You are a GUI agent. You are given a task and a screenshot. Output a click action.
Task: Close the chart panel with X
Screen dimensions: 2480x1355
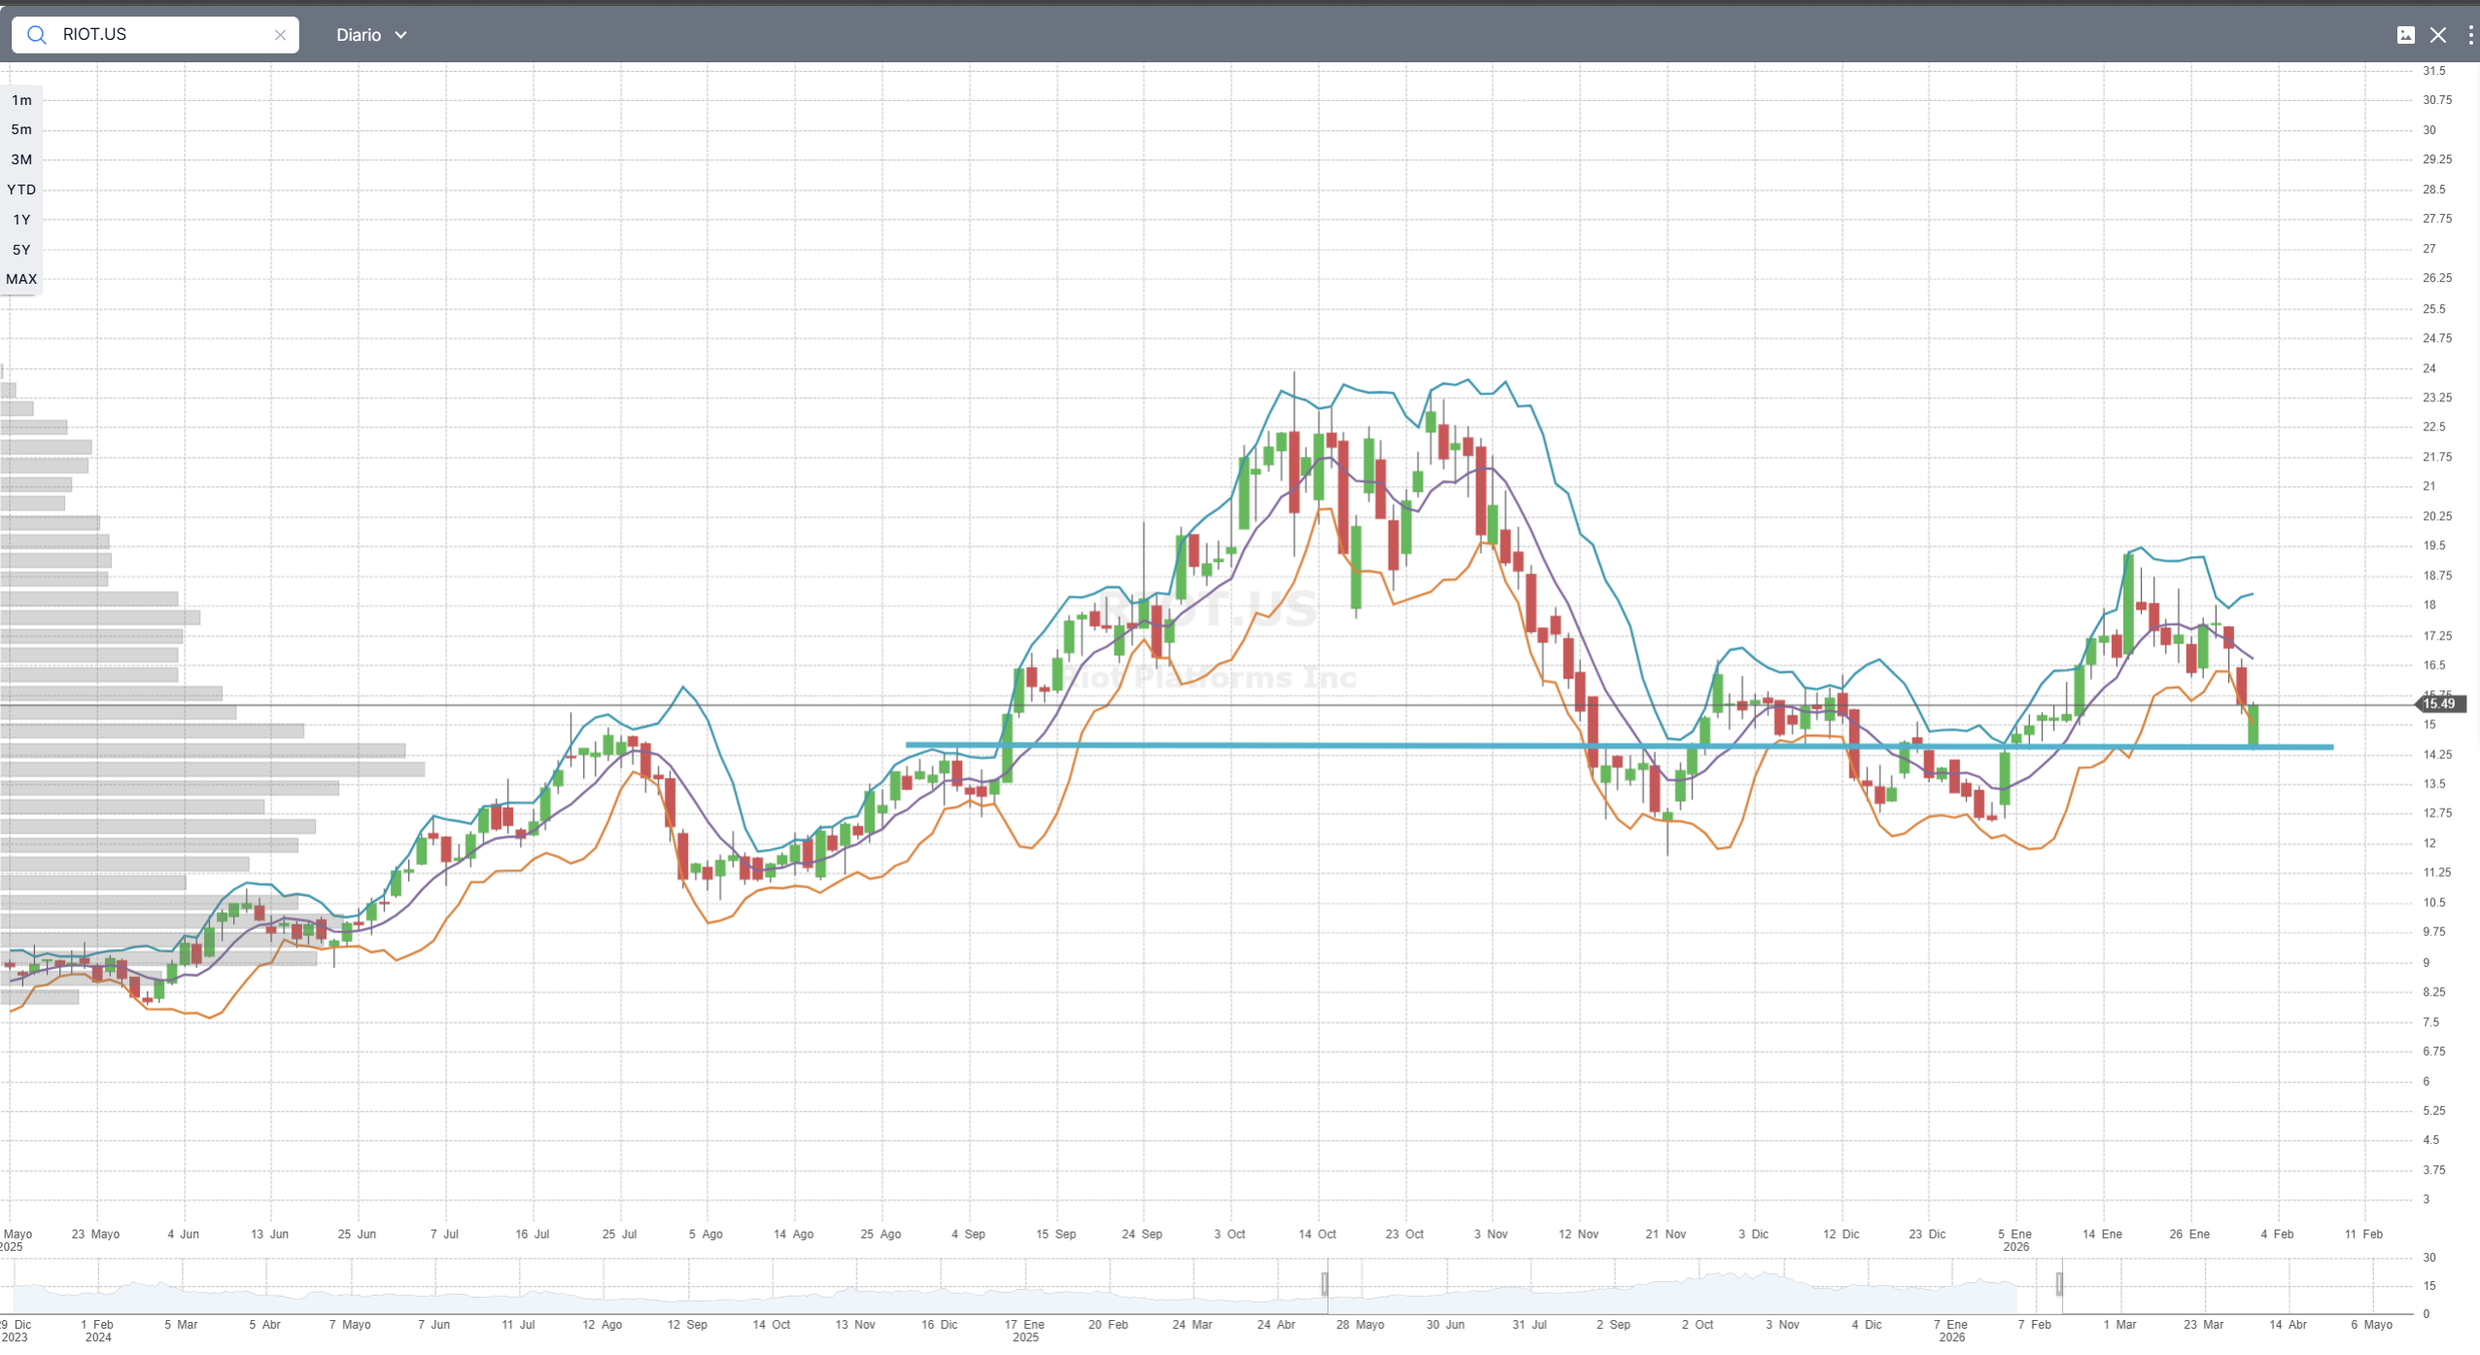[x=2437, y=35]
